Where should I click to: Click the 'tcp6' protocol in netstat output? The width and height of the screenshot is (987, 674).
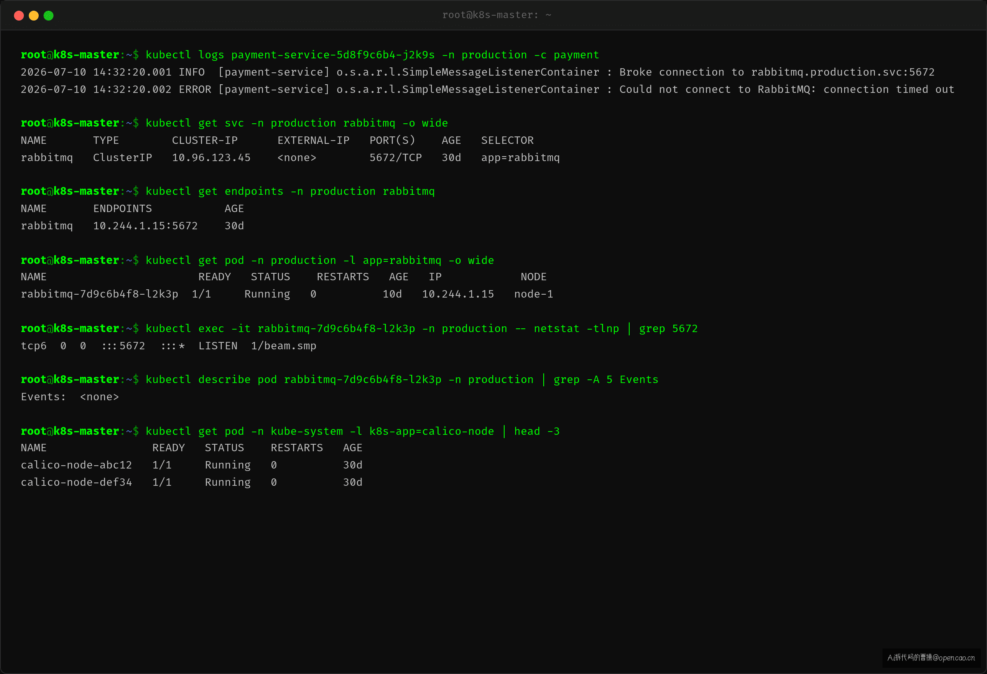pos(34,346)
